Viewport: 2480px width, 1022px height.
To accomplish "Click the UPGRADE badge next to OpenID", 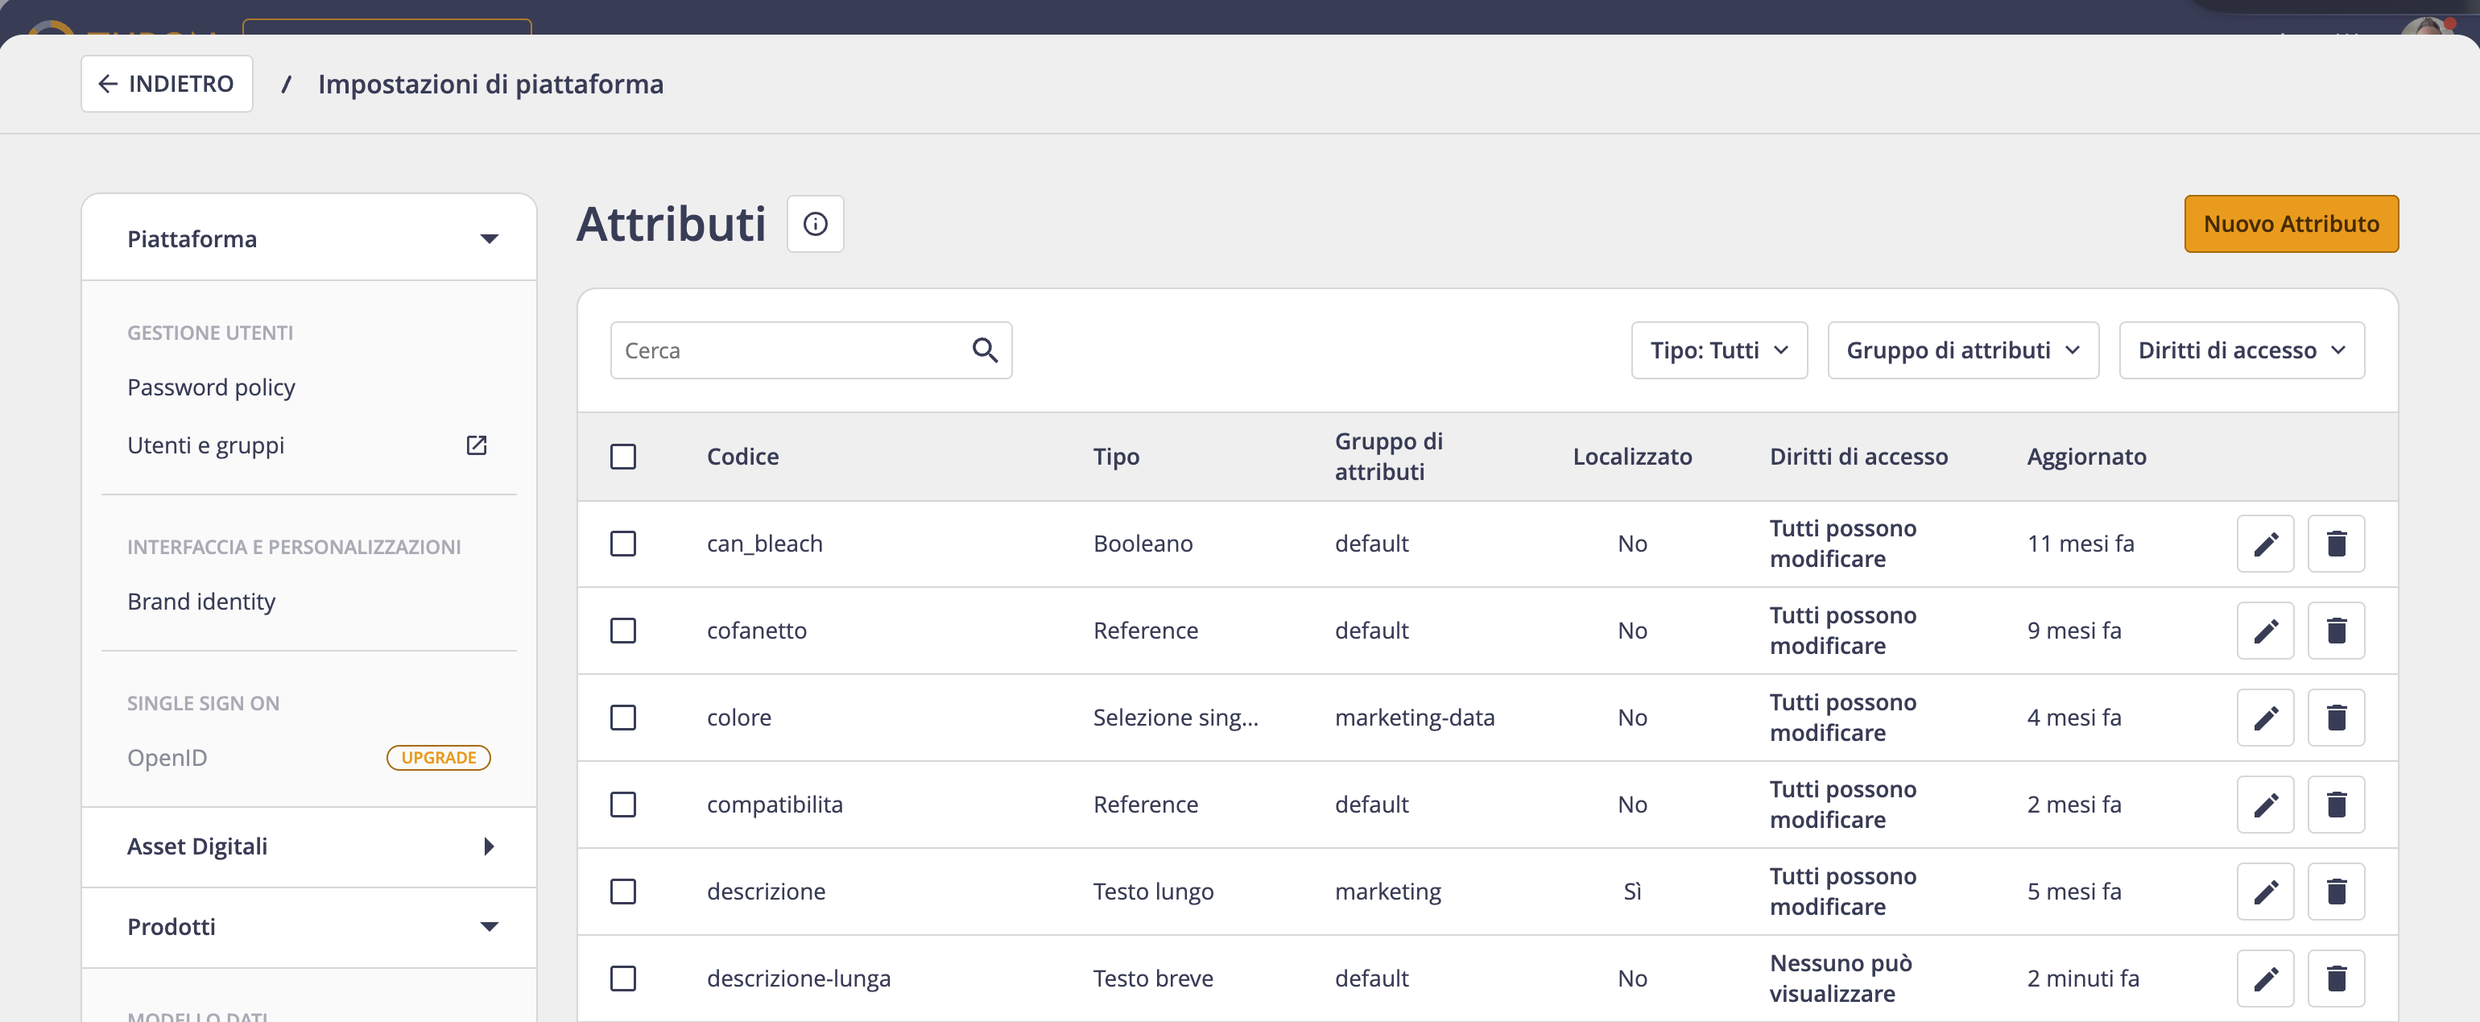I will (x=438, y=758).
